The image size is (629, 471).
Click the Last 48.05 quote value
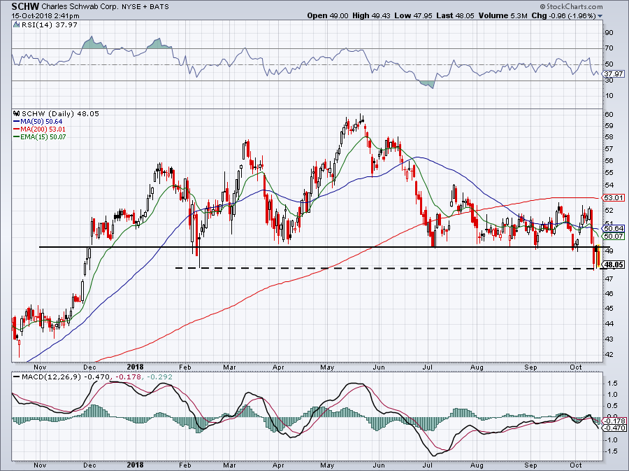(455, 15)
